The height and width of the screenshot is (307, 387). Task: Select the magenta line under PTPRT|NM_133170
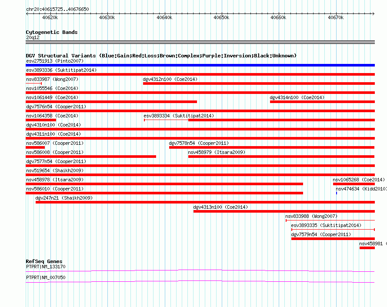pyautogui.click(x=200, y=271)
